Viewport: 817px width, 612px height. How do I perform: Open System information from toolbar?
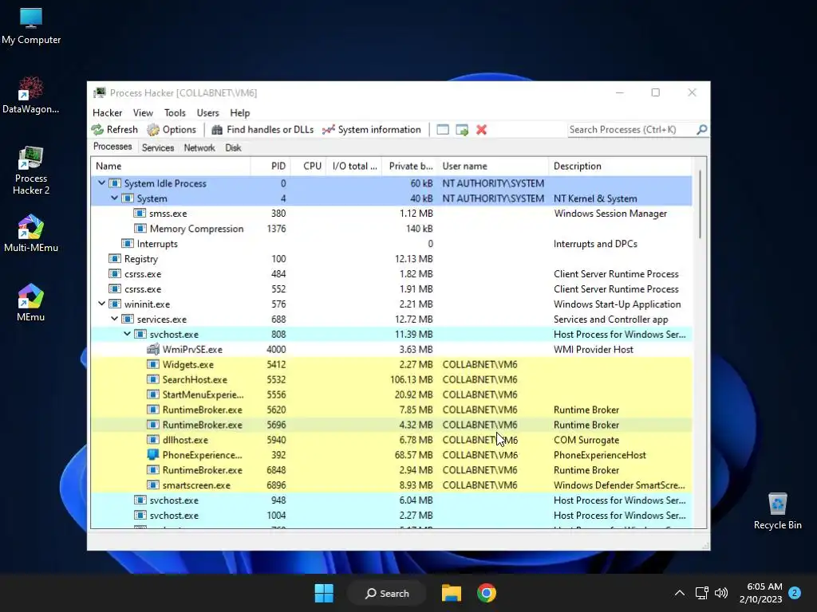tap(372, 130)
